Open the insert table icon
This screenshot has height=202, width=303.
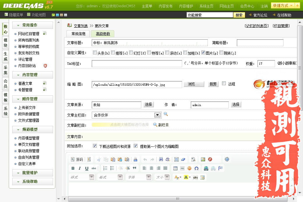pyautogui.click(x=176, y=168)
